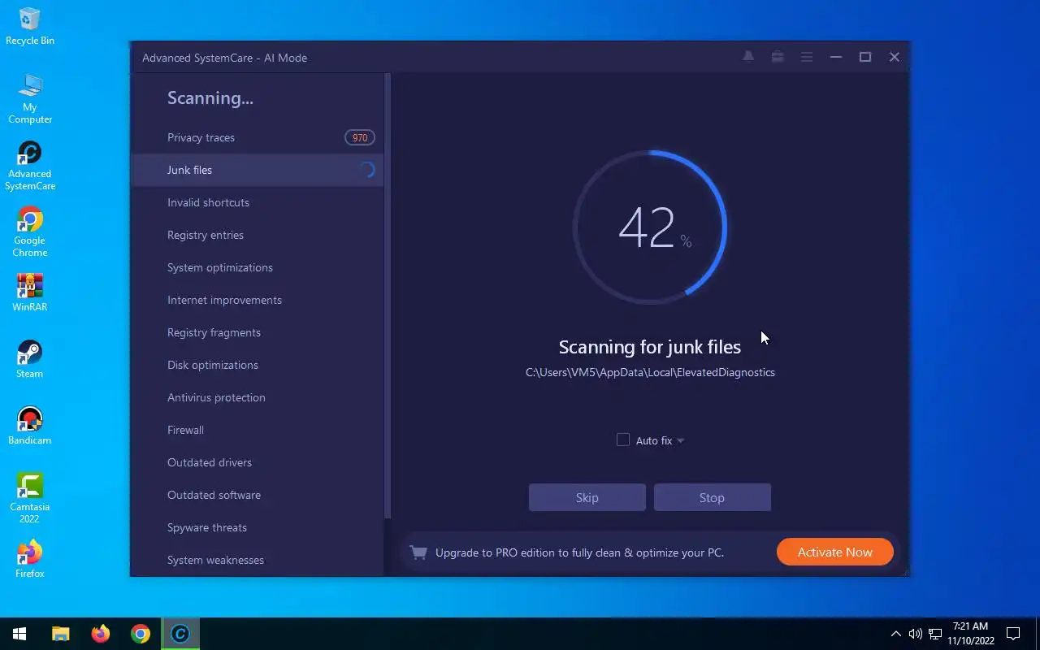Viewport: 1040px width, 650px height.
Task: Launch Firefox from the taskbar
Action: pyautogui.click(x=101, y=634)
